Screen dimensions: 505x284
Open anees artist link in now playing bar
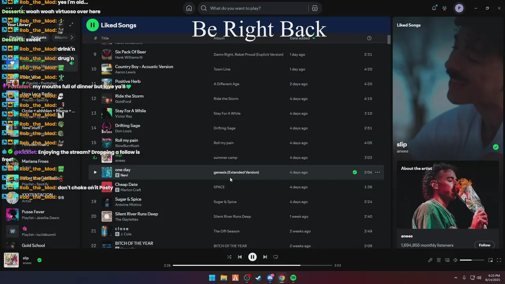click(x=27, y=263)
